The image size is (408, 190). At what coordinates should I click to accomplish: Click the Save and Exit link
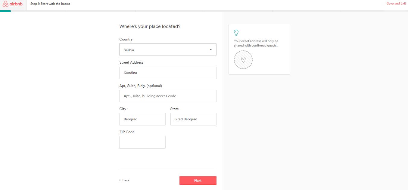pos(396,4)
